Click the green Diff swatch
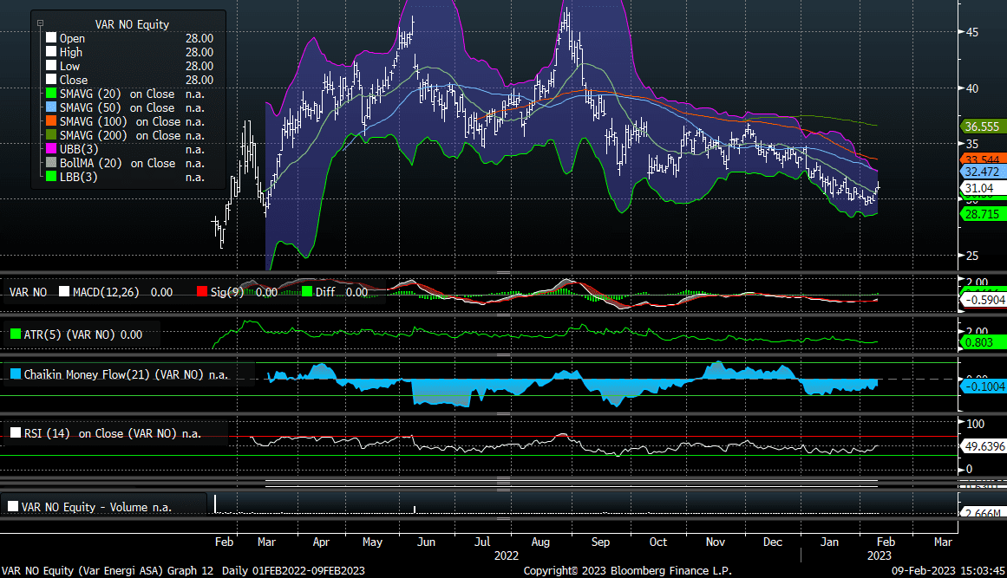 point(307,292)
